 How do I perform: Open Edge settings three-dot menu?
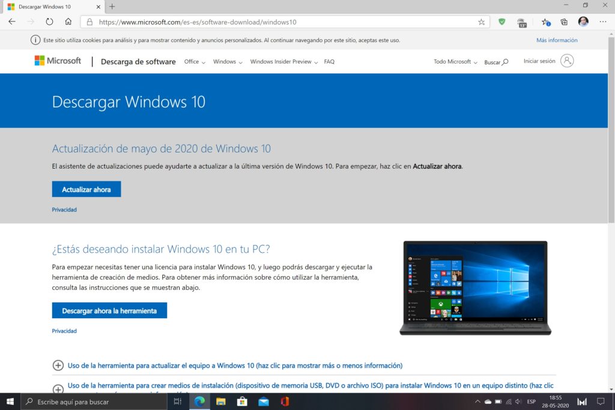(603, 22)
